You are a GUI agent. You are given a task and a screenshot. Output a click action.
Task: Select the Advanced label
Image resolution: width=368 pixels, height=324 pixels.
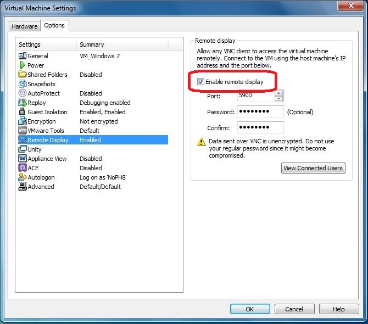pos(41,187)
